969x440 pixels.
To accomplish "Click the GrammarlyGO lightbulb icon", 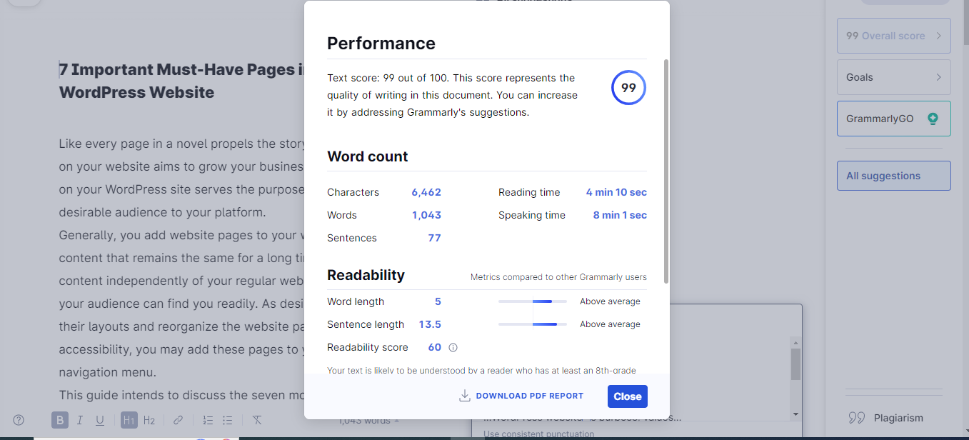I will point(932,119).
